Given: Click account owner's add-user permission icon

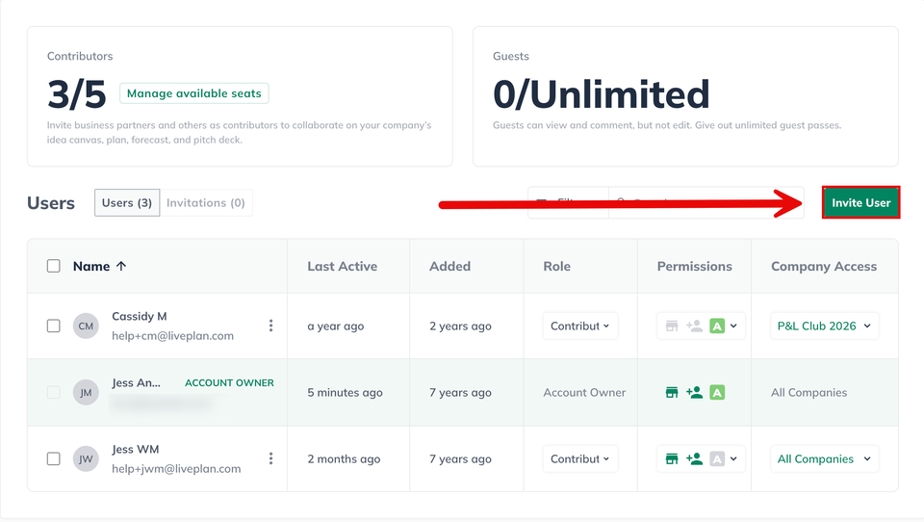Looking at the screenshot, I should tap(694, 392).
